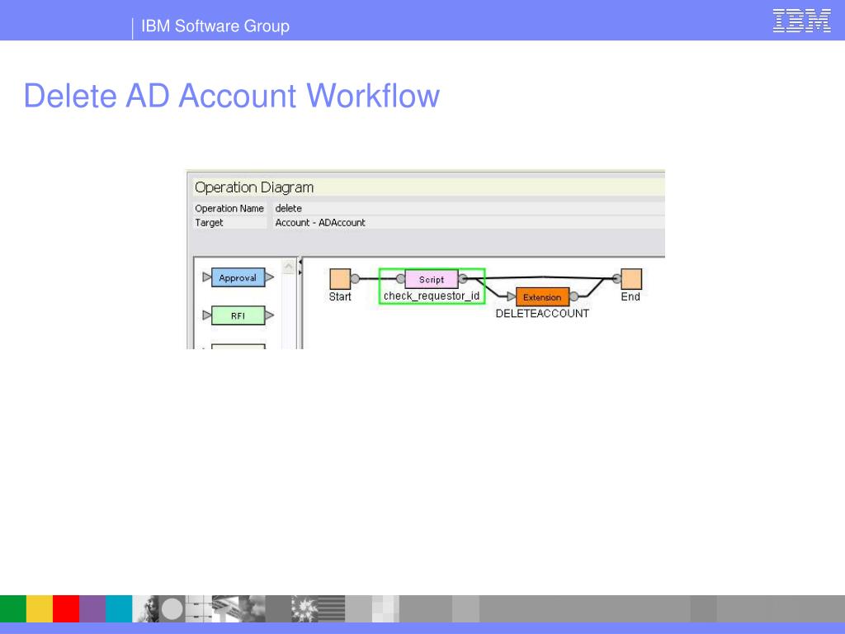Click the check_requestor_id label

[431, 296]
